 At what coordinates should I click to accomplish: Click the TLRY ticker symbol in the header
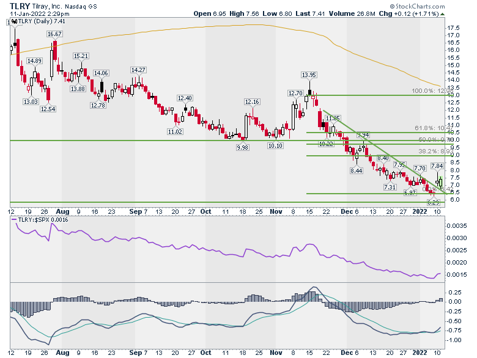pos(20,6)
